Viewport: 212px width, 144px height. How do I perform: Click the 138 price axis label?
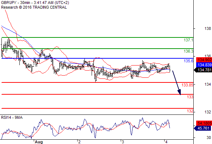[x=208, y=28]
